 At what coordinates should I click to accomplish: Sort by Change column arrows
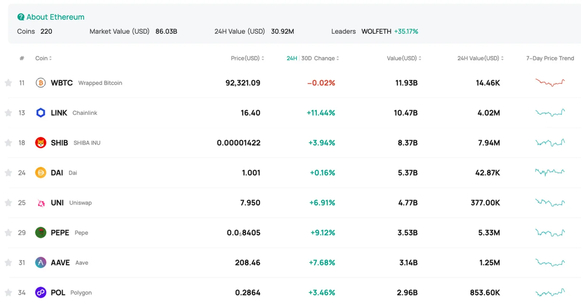point(338,58)
